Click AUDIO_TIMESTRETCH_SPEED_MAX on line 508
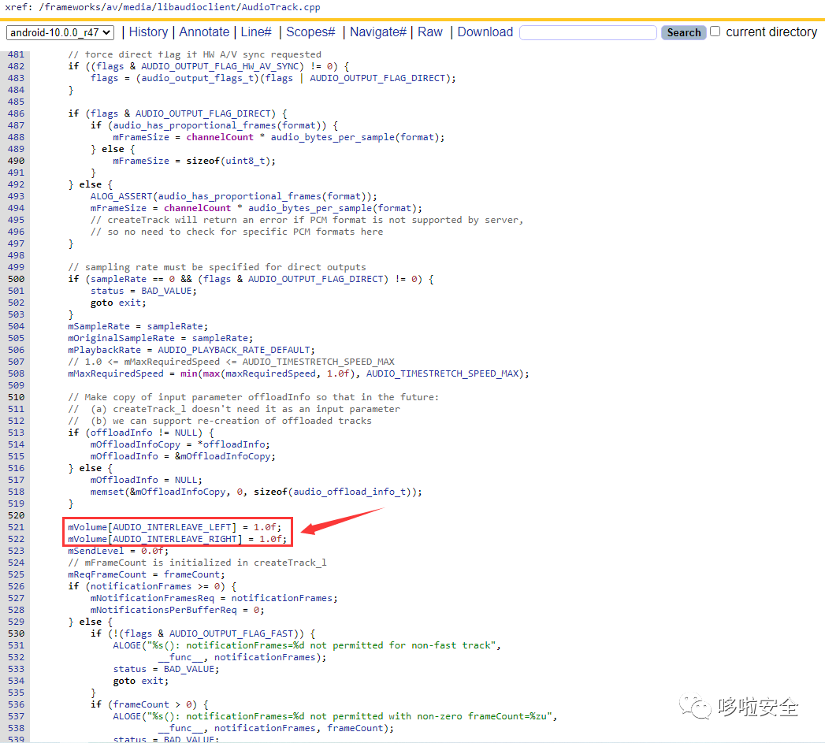 pos(443,373)
